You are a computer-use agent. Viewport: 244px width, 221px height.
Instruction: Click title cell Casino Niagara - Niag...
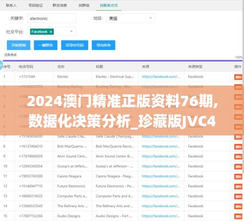pyautogui.click(x=114, y=176)
